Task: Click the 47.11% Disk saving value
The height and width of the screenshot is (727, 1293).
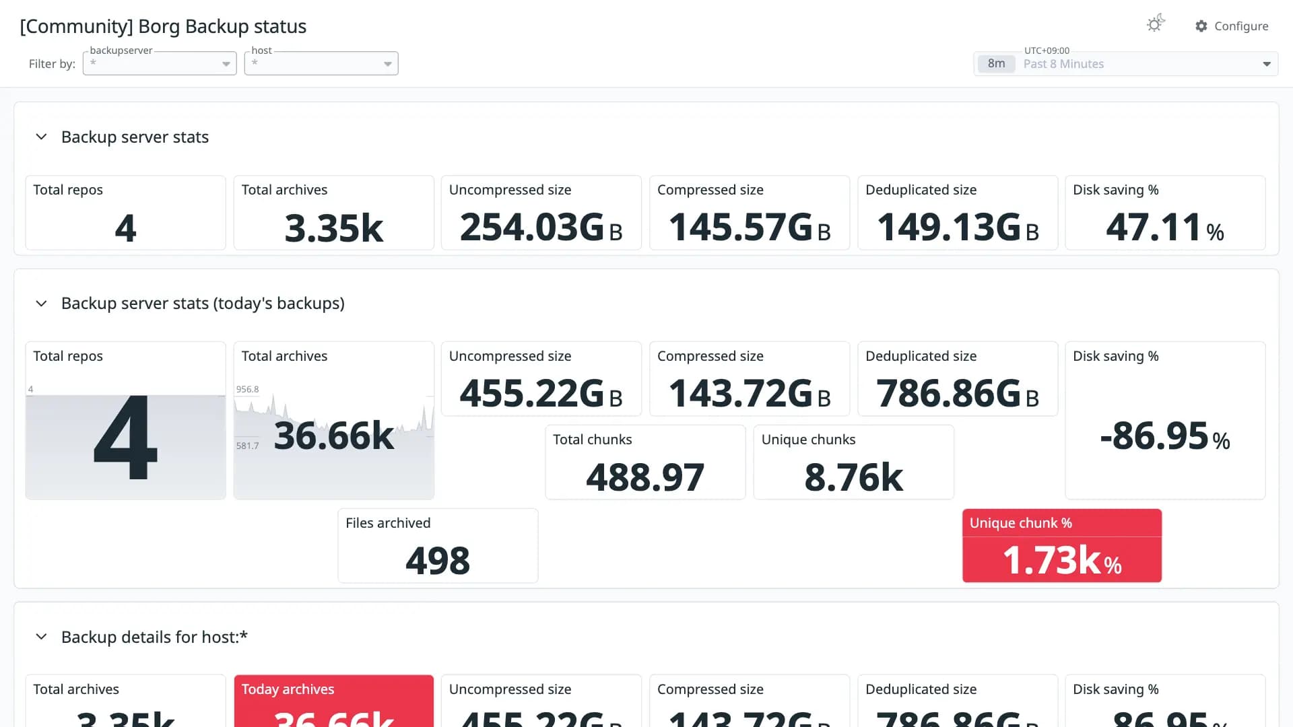Action: pyautogui.click(x=1165, y=228)
